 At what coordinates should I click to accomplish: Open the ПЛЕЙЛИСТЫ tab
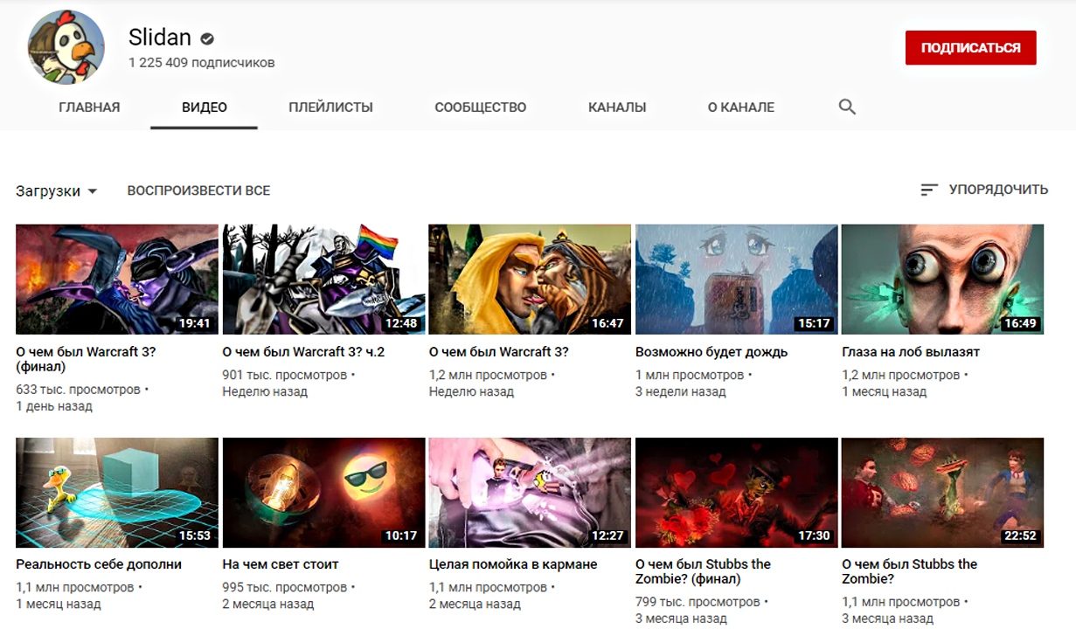point(330,107)
